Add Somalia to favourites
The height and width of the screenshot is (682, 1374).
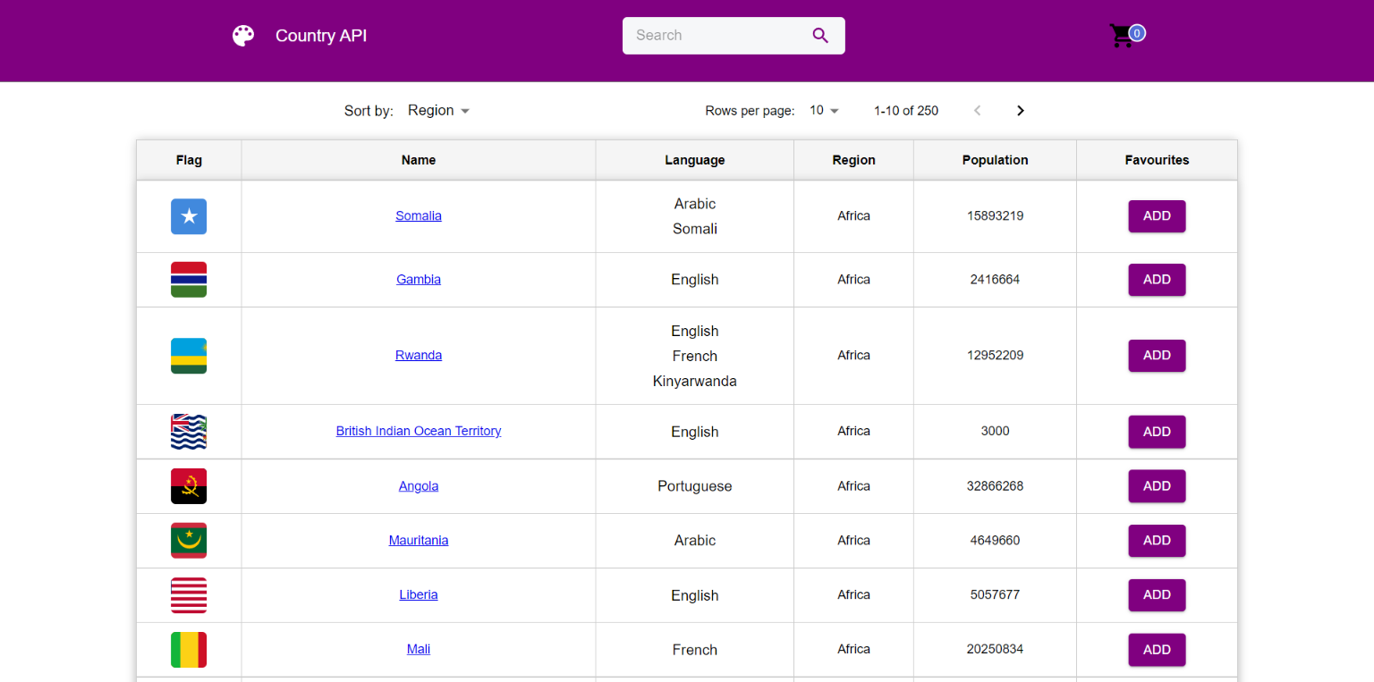coord(1157,216)
